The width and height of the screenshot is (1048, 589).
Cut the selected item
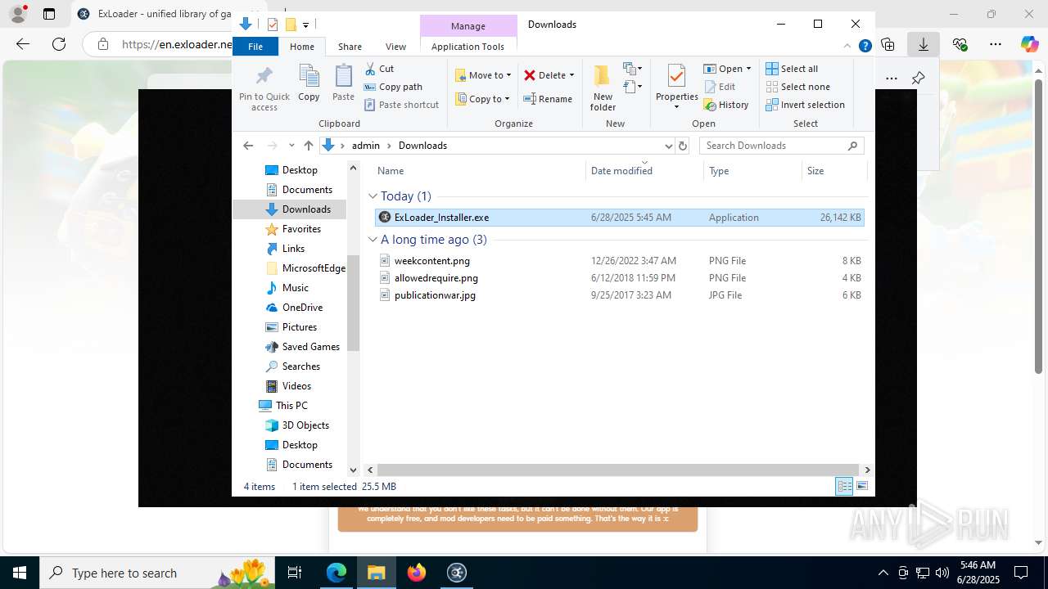379,69
